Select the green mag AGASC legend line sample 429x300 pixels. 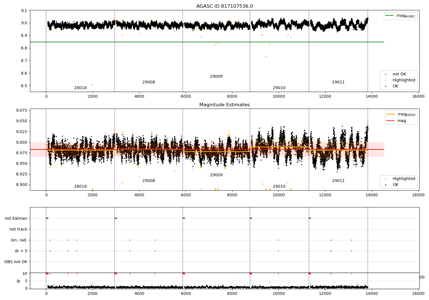[x=389, y=16]
